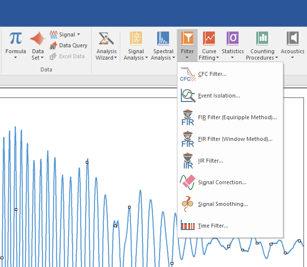
Task: Click the Signal Smoothing icon
Action: (187, 204)
